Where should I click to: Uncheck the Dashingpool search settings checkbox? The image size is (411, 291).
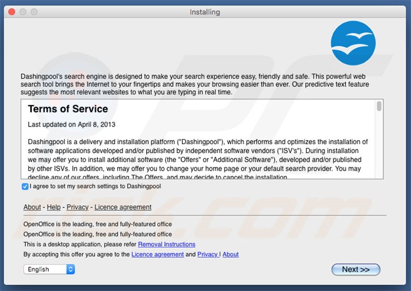coord(25,186)
